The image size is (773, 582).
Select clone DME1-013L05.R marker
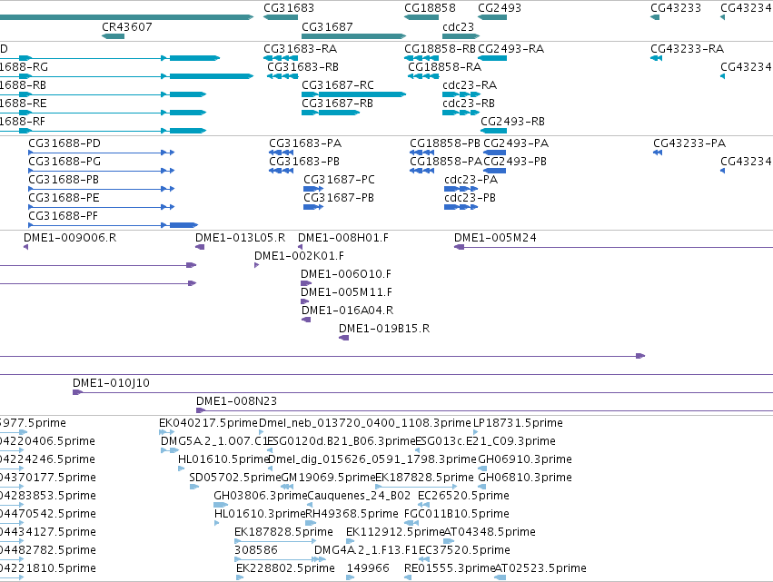pos(200,247)
